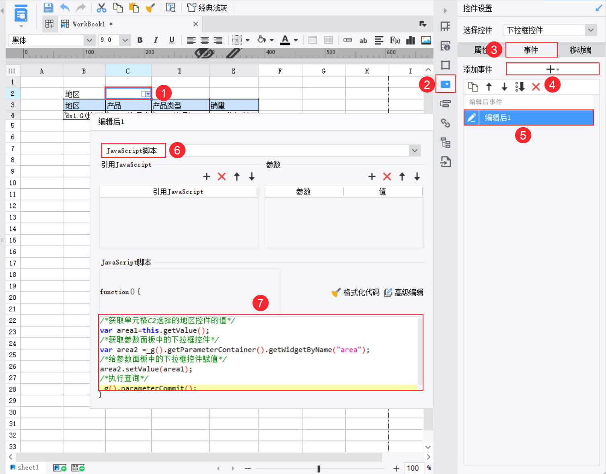Screen dimensions: 606x474
Task: Center align cell text
Action: tap(205, 40)
